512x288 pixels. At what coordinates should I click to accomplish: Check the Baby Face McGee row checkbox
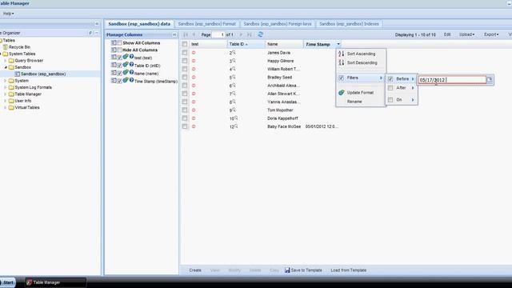[x=185, y=126]
